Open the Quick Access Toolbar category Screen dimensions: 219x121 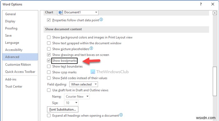pos(20,72)
